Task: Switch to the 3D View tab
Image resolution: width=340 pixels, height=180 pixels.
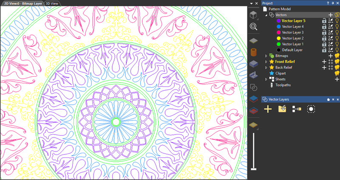Action: coord(53,3)
